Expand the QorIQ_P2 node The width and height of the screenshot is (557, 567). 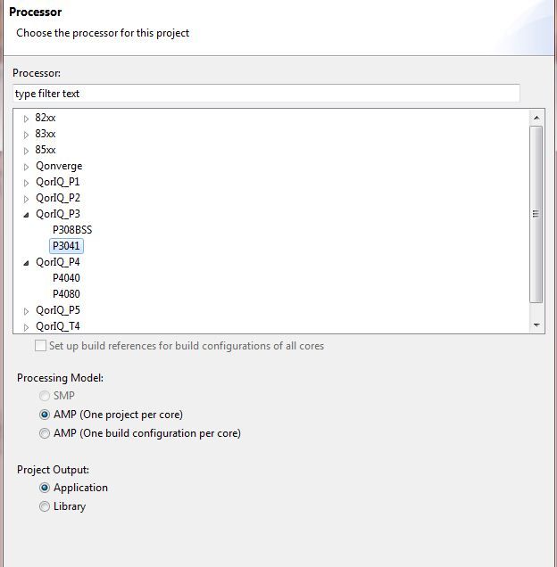(x=26, y=199)
